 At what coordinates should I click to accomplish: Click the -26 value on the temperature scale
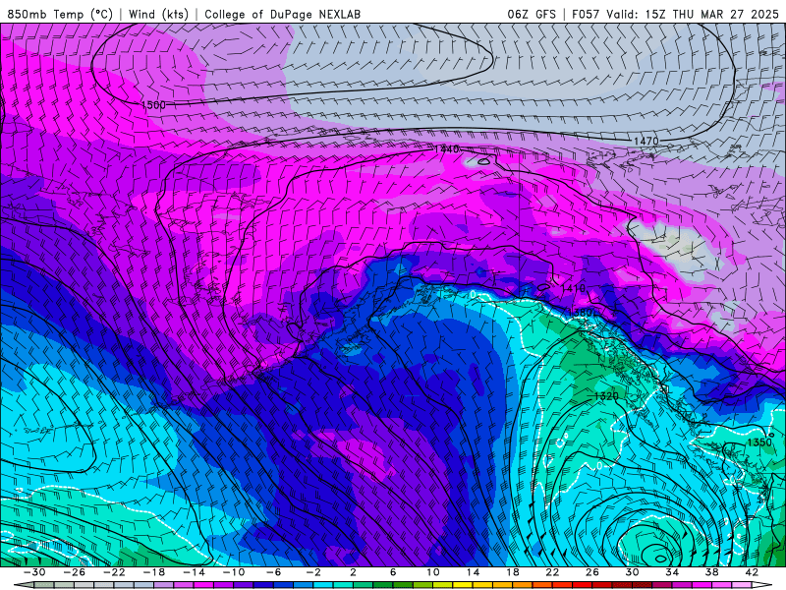tap(75, 572)
